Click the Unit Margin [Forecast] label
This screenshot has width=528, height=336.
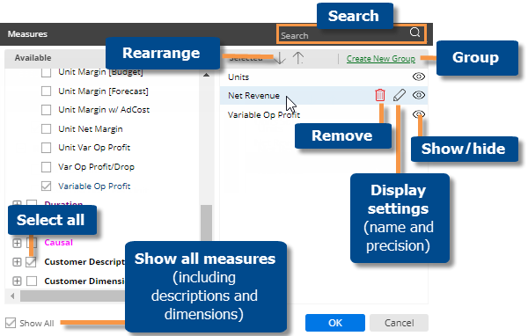pyautogui.click(x=103, y=91)
